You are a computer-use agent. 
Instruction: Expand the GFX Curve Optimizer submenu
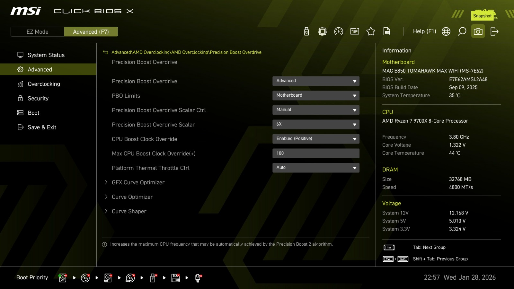pos(138,182)
